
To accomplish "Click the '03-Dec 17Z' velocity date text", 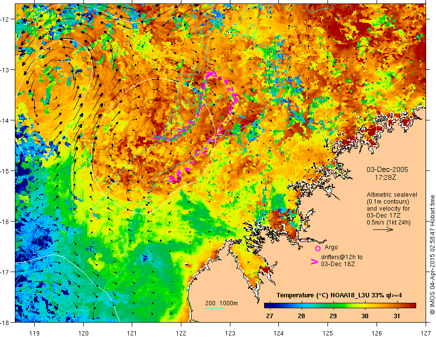I will (383, 216).
